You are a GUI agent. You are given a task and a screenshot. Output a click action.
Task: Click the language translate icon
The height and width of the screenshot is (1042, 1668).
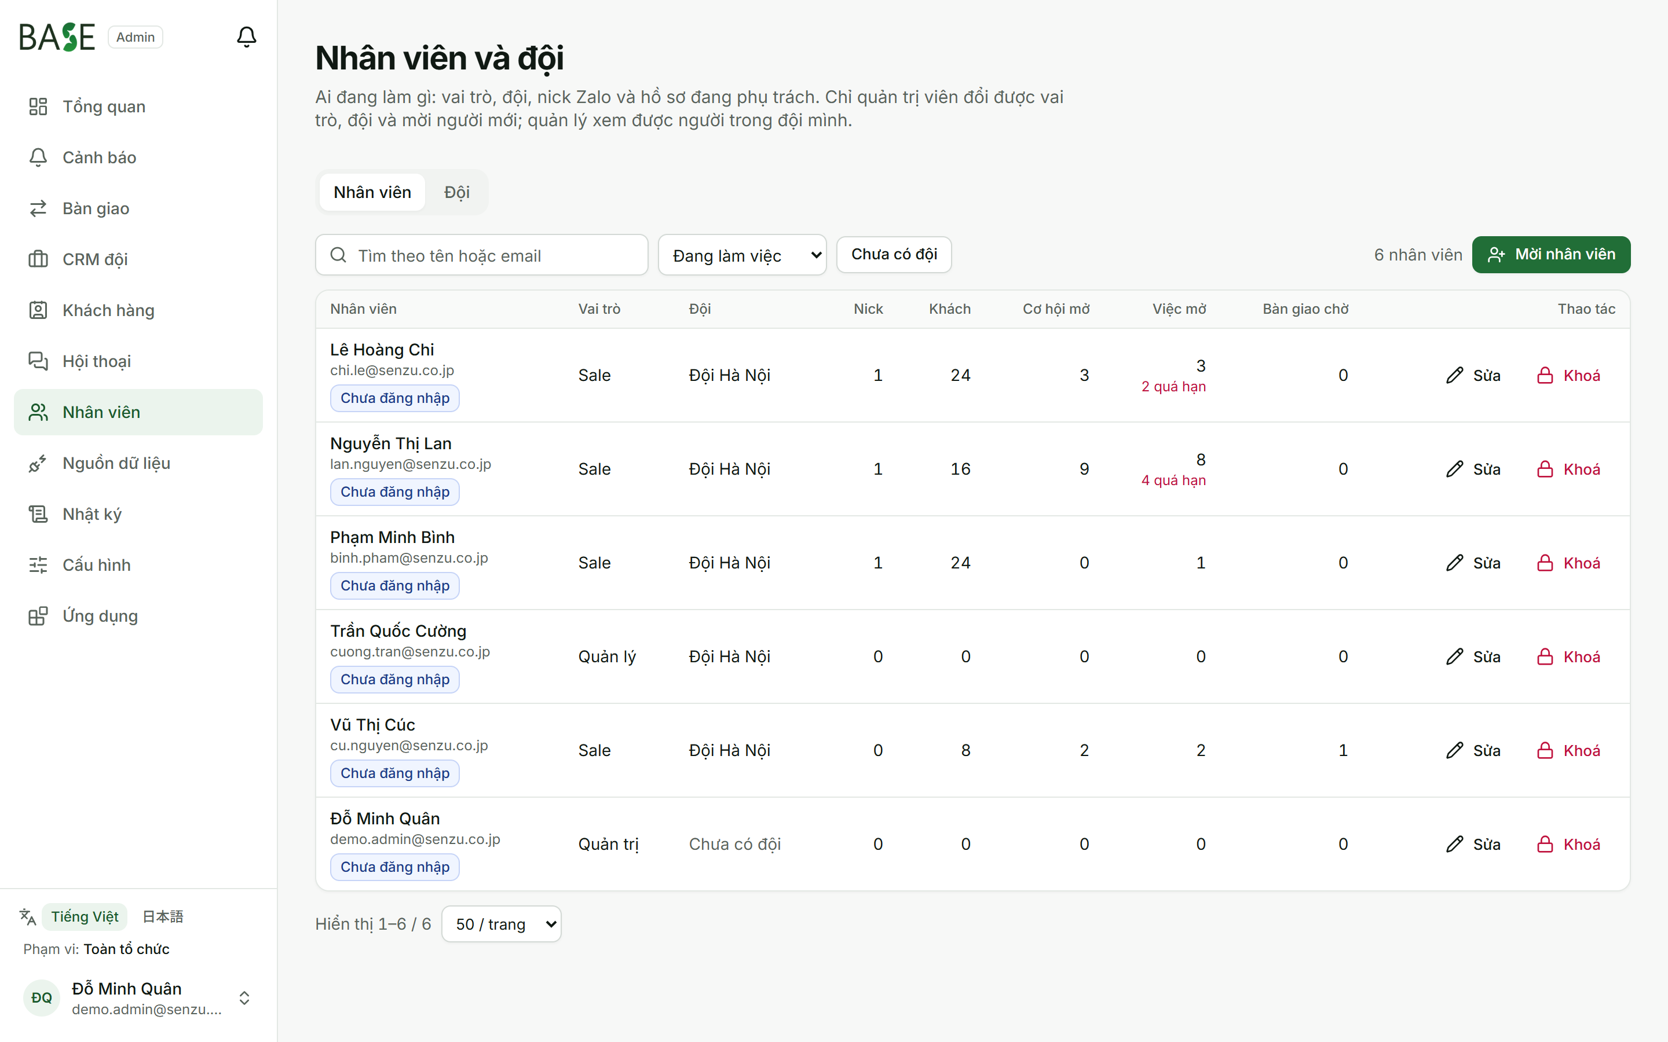[x=28, y=916]
